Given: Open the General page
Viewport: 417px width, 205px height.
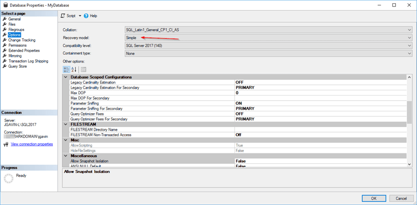Looking at the screenshot, I should [14, 19].
